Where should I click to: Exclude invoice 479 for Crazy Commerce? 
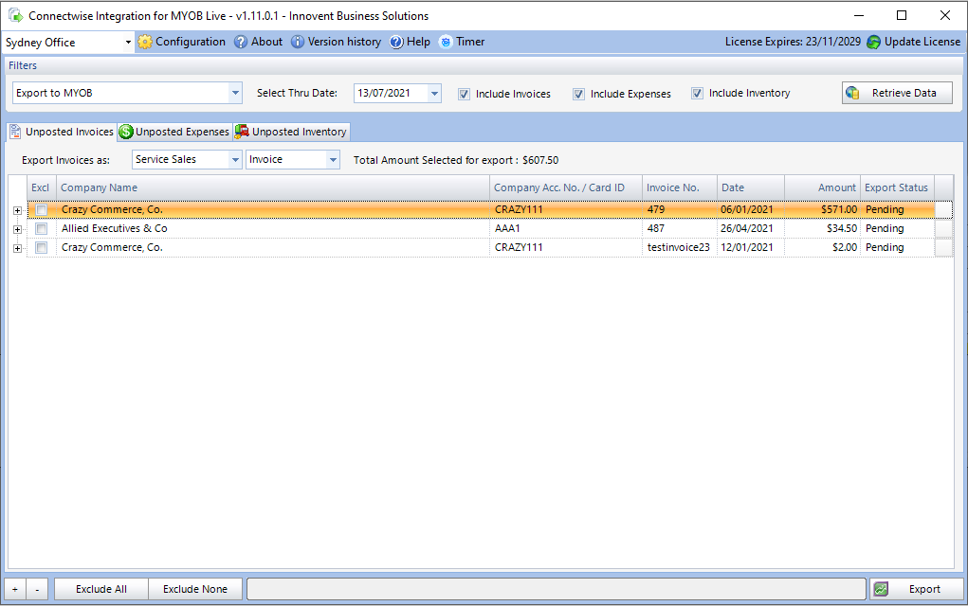42,209
